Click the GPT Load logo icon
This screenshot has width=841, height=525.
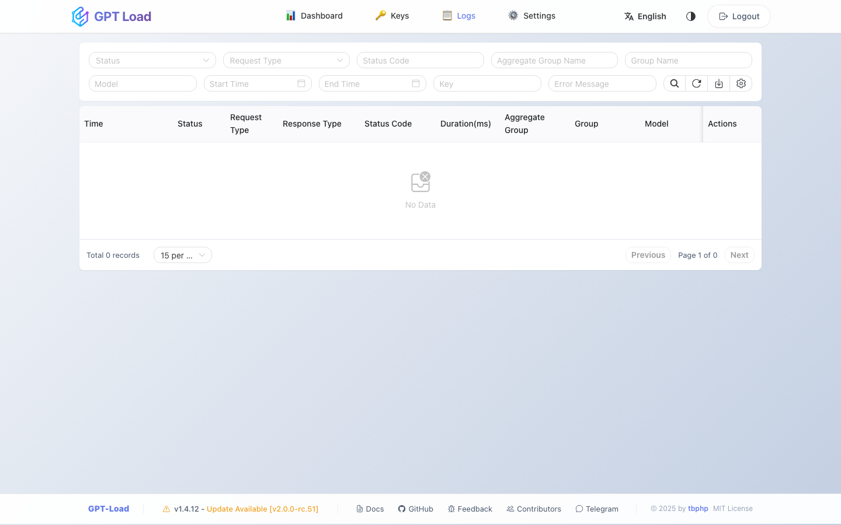pyautogui.click(x=80, y=16)
